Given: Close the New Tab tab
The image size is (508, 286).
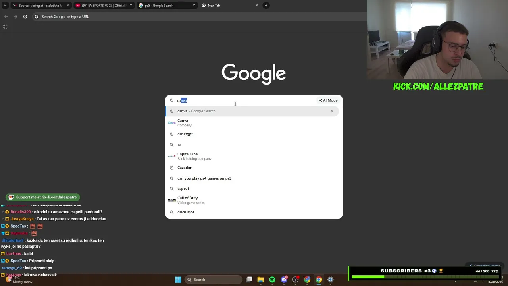Looking at the screenshot, I should [257, 6].
